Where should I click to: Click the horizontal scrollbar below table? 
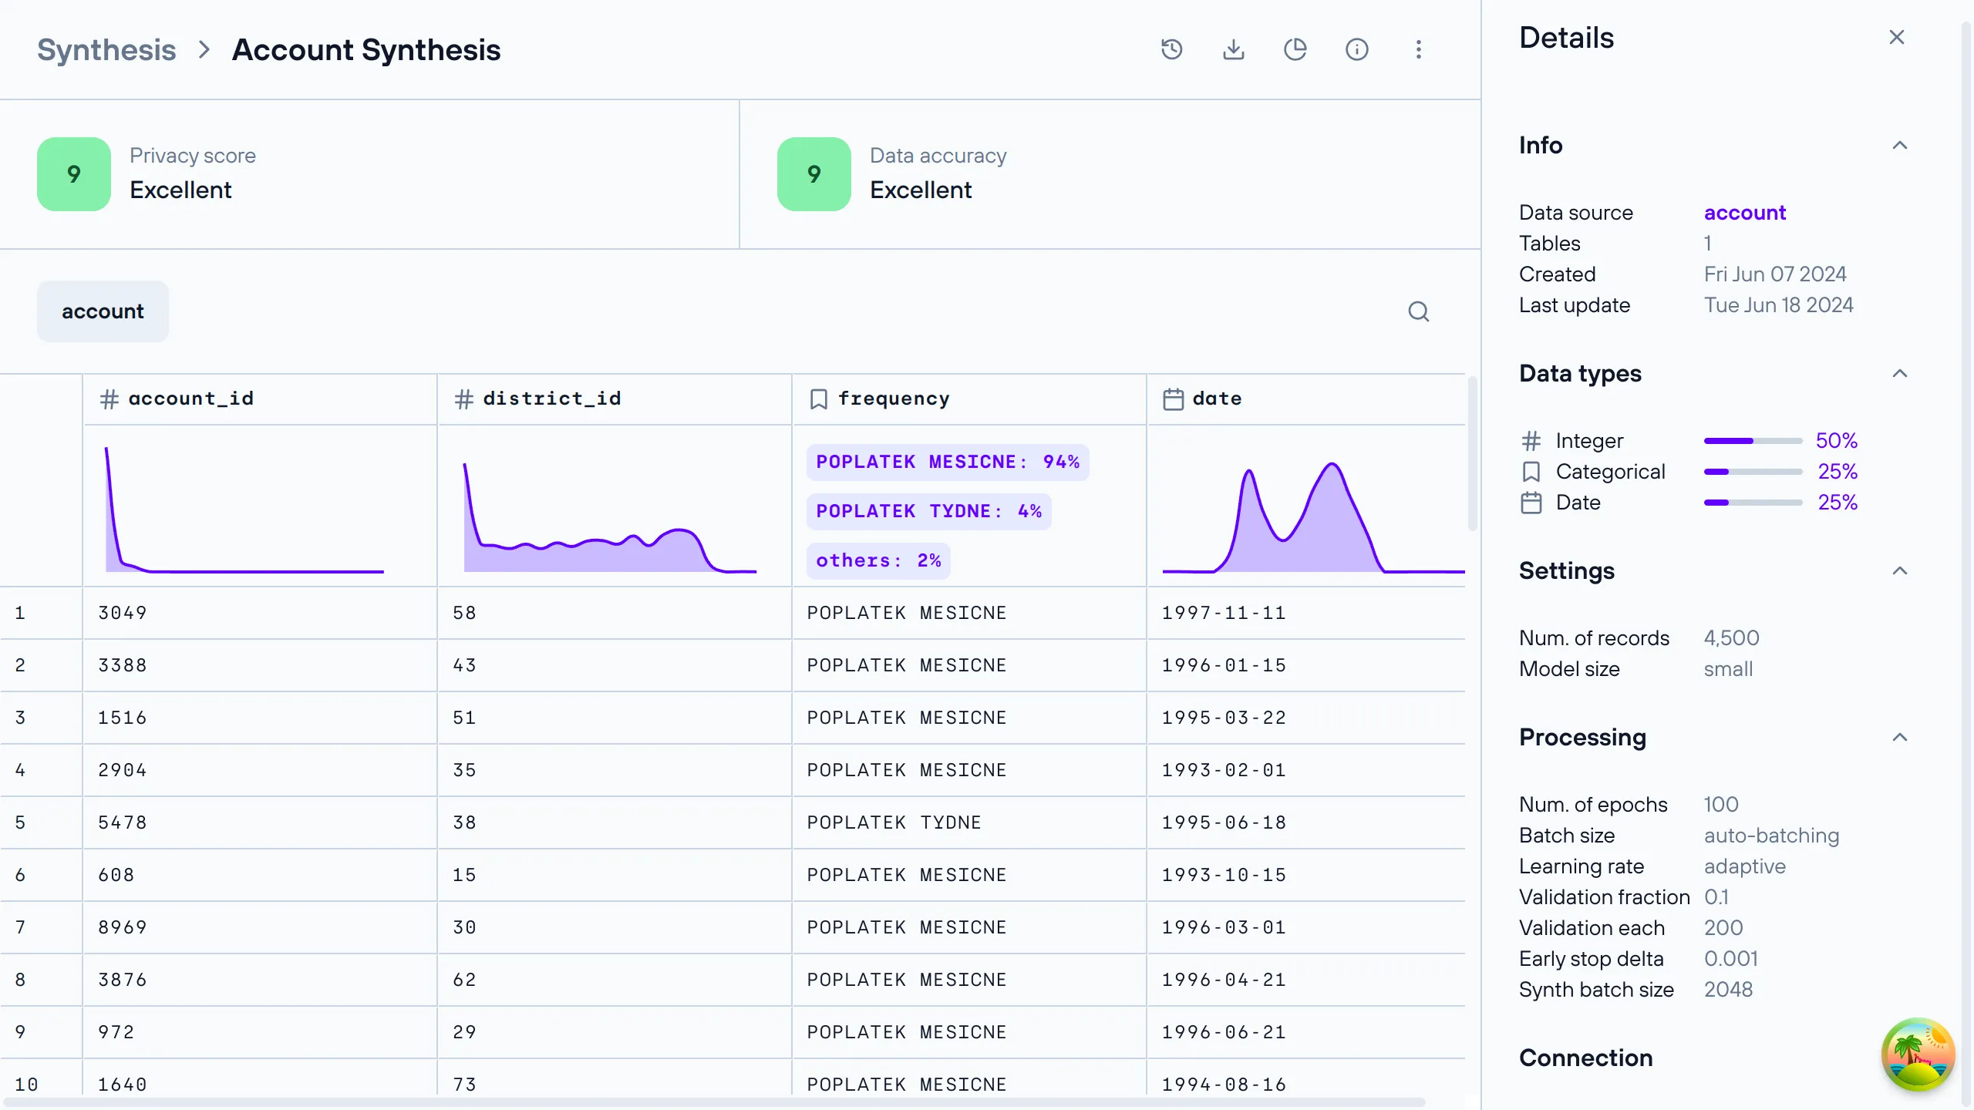pyautogui.click(x=713, y=1102)
